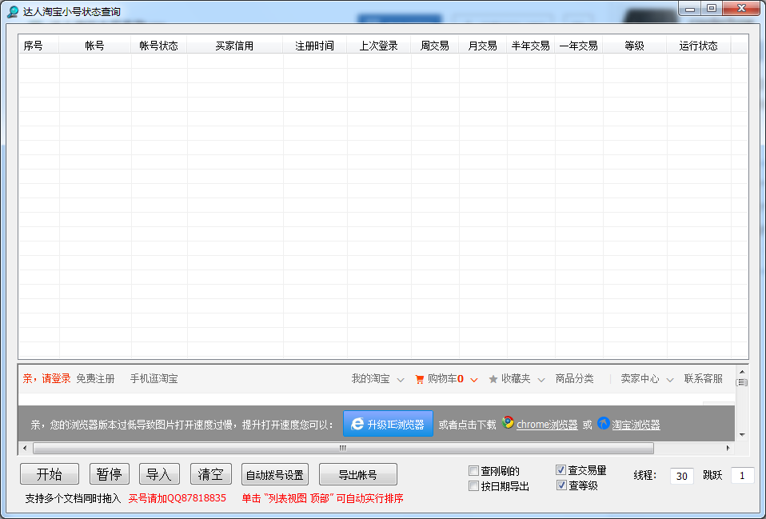Open 自动拨号设置 settings button
766x519 pixels.
point(274,474)
